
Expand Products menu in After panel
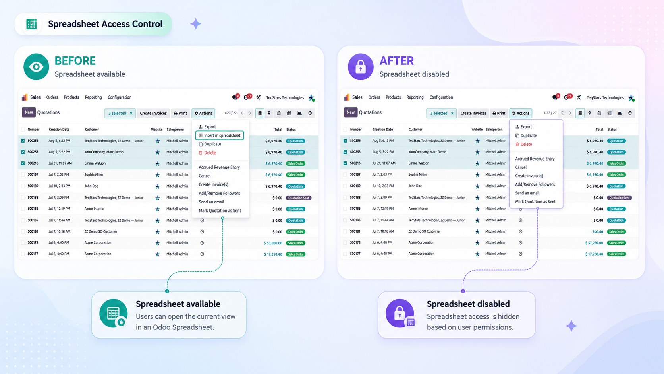click(393, 97)
